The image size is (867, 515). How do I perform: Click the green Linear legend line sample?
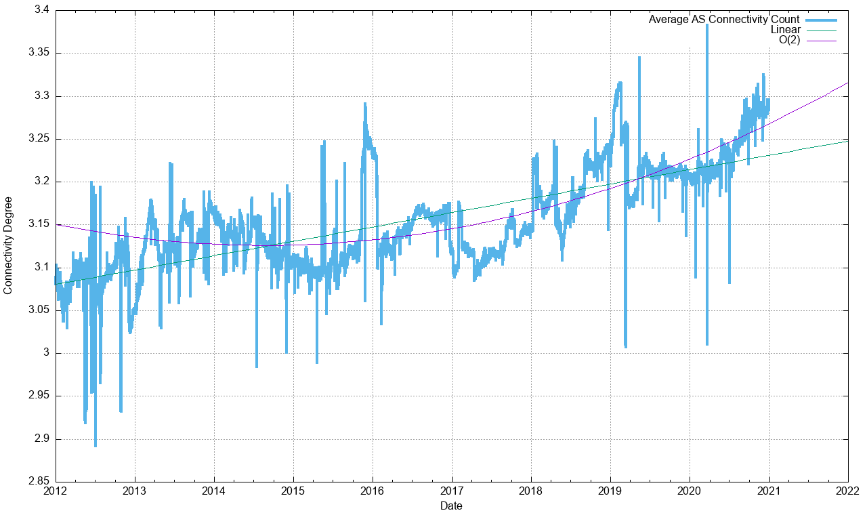tap(822, 30)
